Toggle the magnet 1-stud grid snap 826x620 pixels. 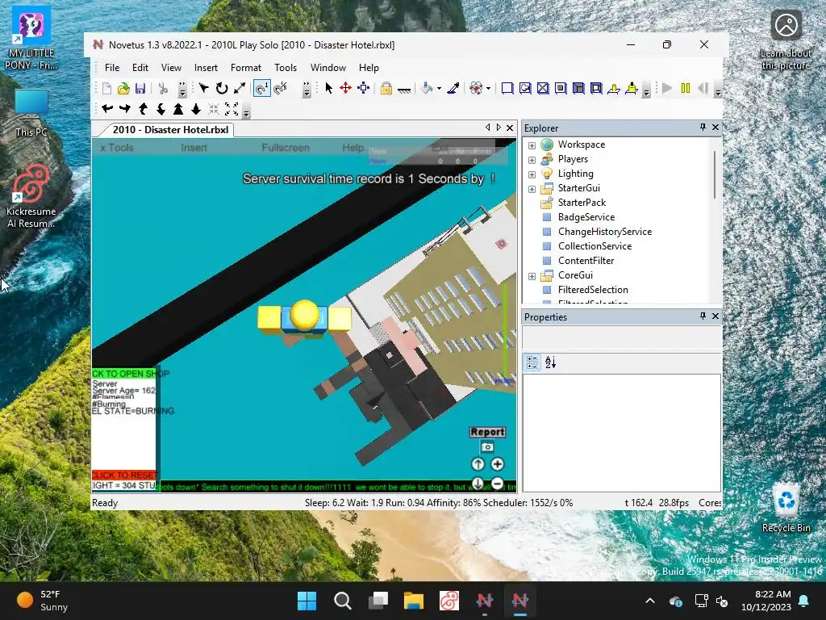[262, 89]
